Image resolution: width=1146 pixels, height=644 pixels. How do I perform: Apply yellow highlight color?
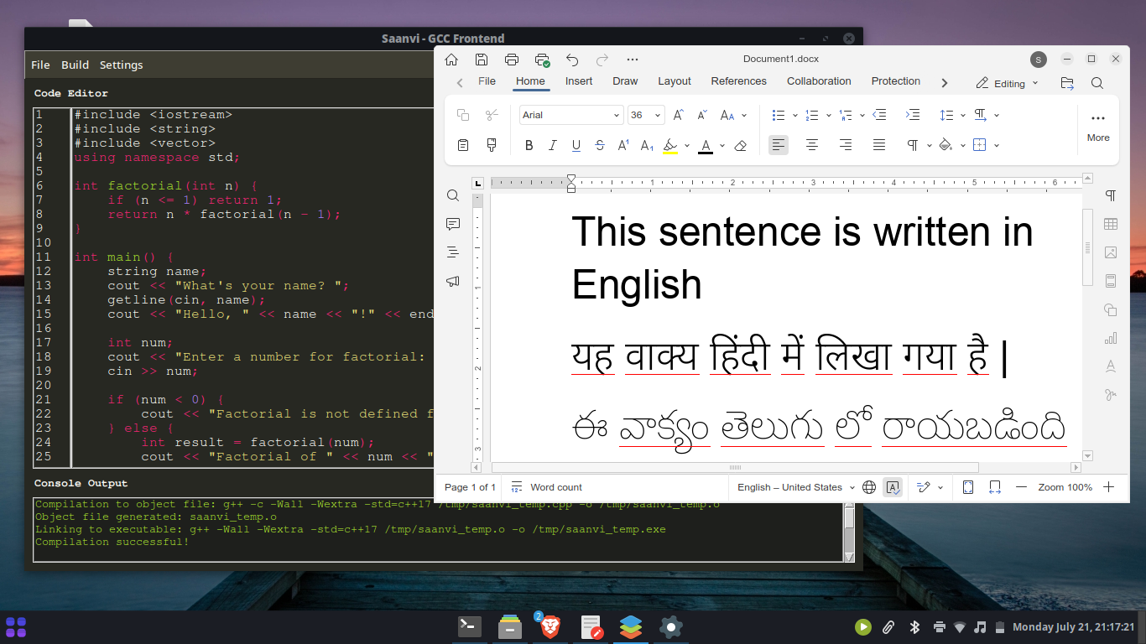point(669,145)
